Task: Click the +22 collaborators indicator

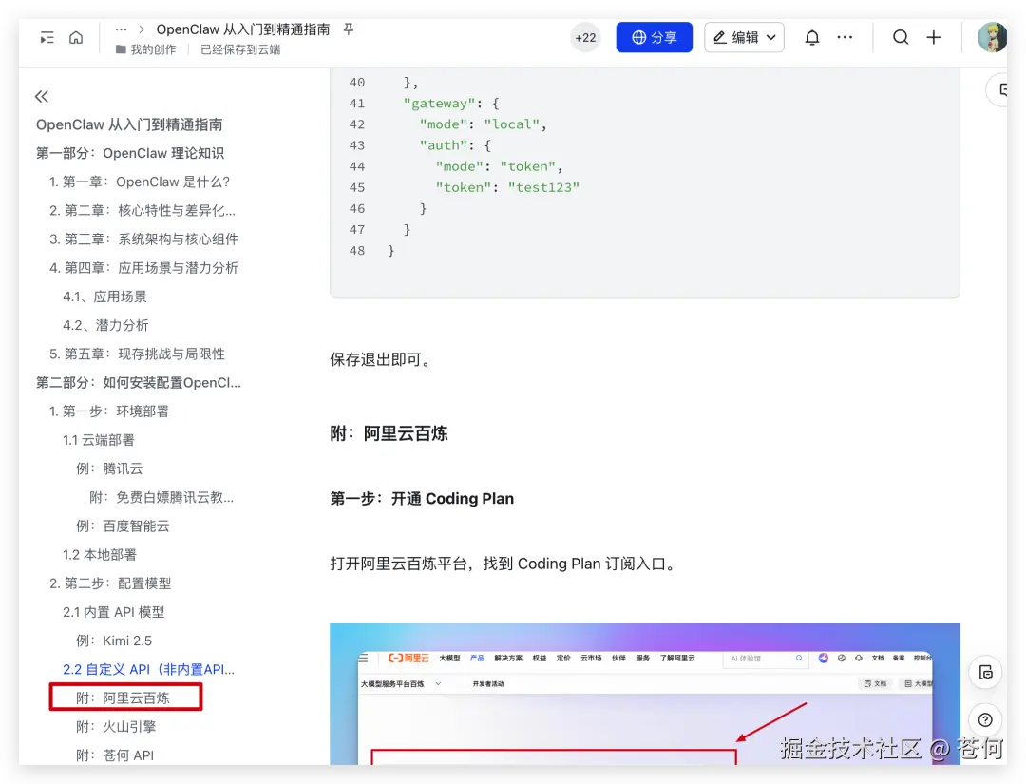Action: 585,37
